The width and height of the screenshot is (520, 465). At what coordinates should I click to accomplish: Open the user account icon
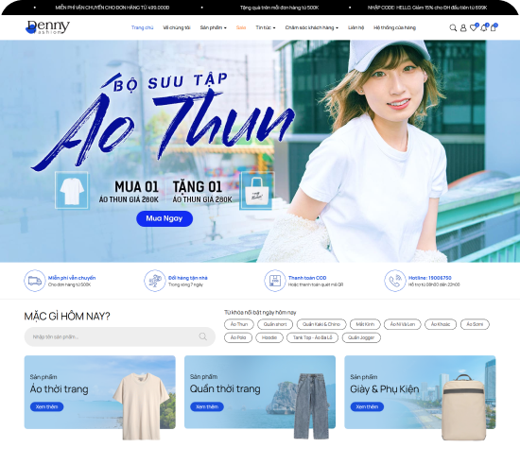463,27
